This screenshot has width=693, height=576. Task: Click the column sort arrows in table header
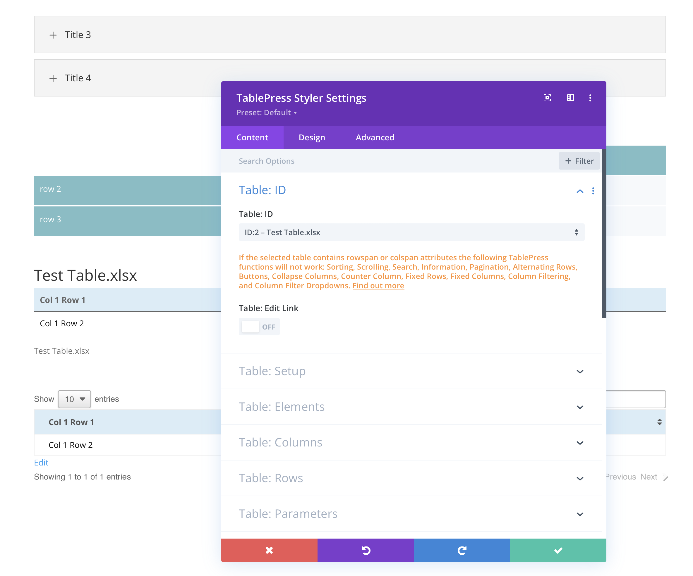point(659,422)
